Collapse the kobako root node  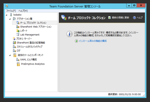click(6, 15)
